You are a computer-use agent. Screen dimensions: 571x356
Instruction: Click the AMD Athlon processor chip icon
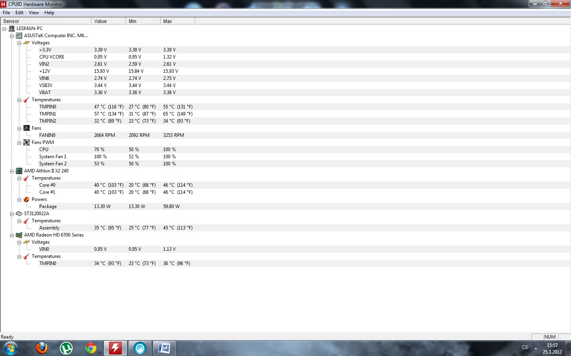[19, 171]
